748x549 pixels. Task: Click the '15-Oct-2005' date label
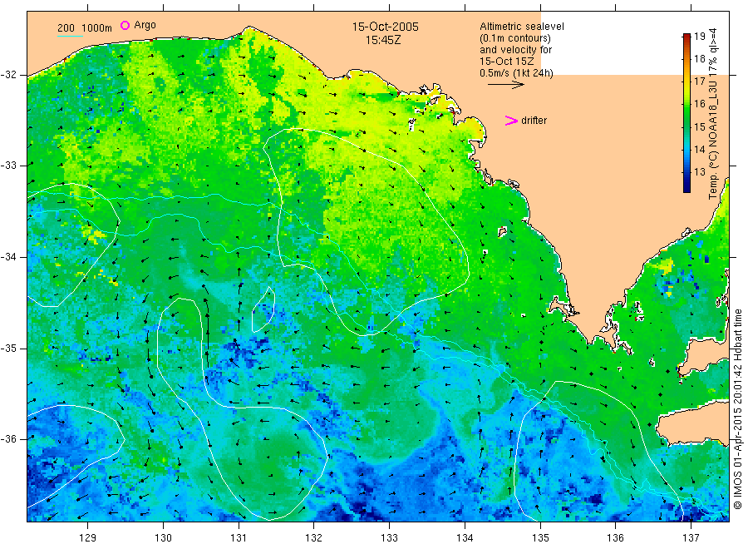click(x=385, y=27)
